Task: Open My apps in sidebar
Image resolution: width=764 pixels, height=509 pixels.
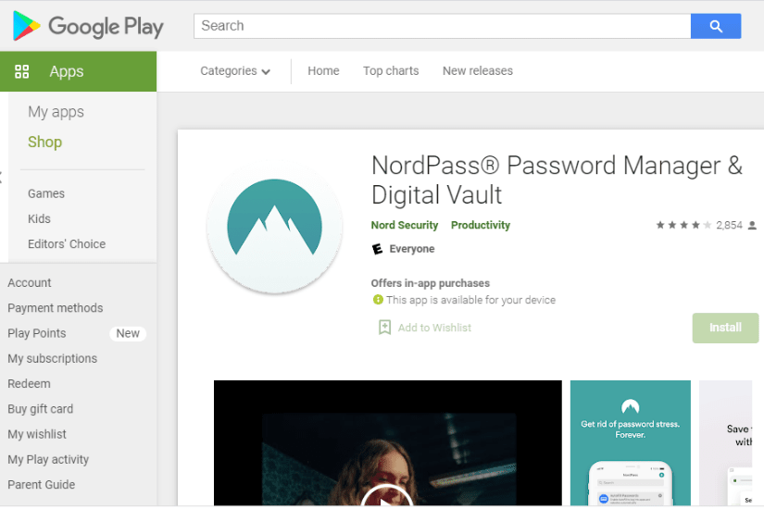Action: [56, 112]
